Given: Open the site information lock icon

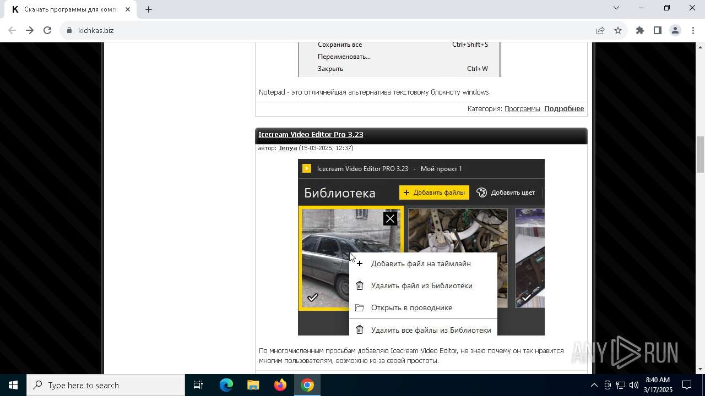Looking at the screenshot, I should (x=69, y=30).
